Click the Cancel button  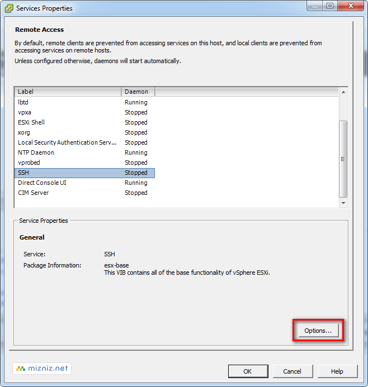click(x=292, y=371)
